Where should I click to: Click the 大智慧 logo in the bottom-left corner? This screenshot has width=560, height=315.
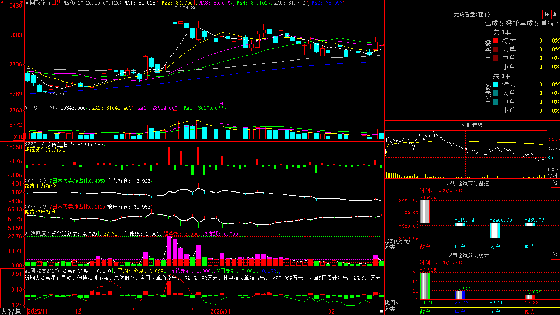pyautogui.click(x=11, y=311)
